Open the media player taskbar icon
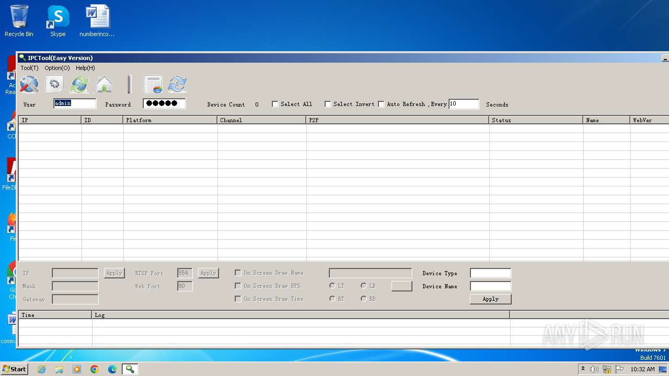The width and height of the screenshot is (669, 376). (x=77, y=369)
